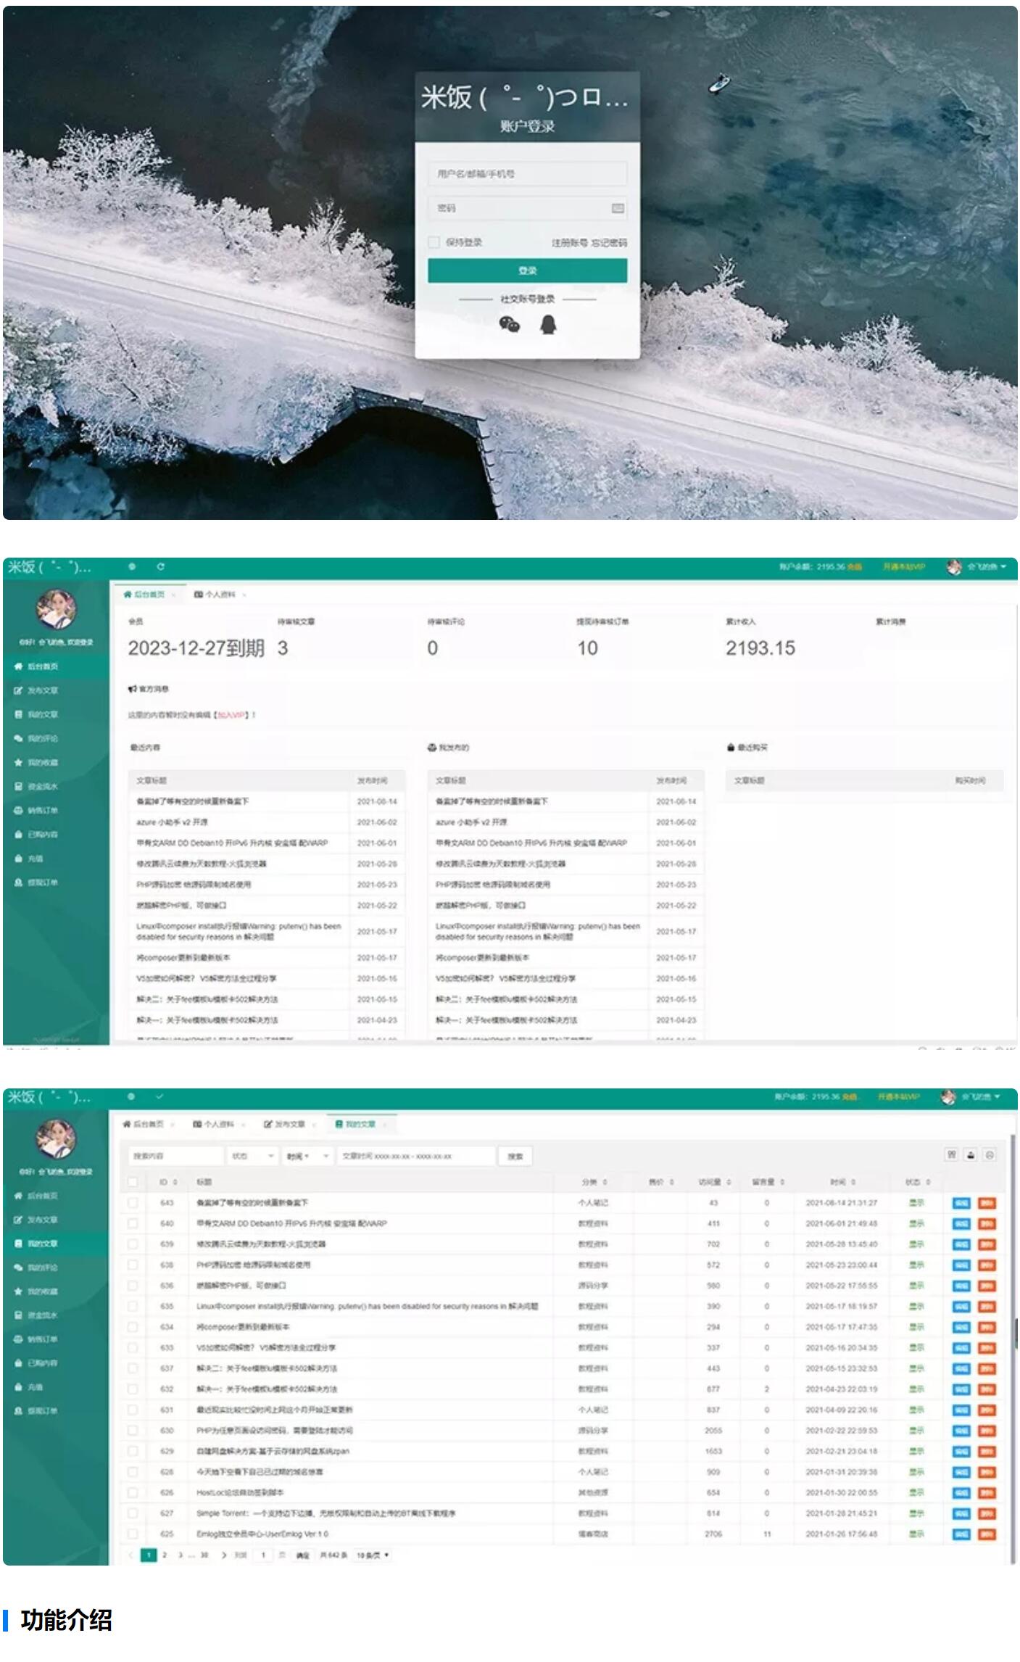
Task: Toggle the 保持登录 checkbox
Action: pyautogui.click(x=434, y=242)
